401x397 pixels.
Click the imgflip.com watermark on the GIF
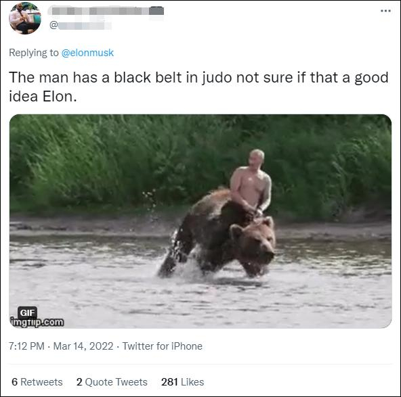pos(37,322)
